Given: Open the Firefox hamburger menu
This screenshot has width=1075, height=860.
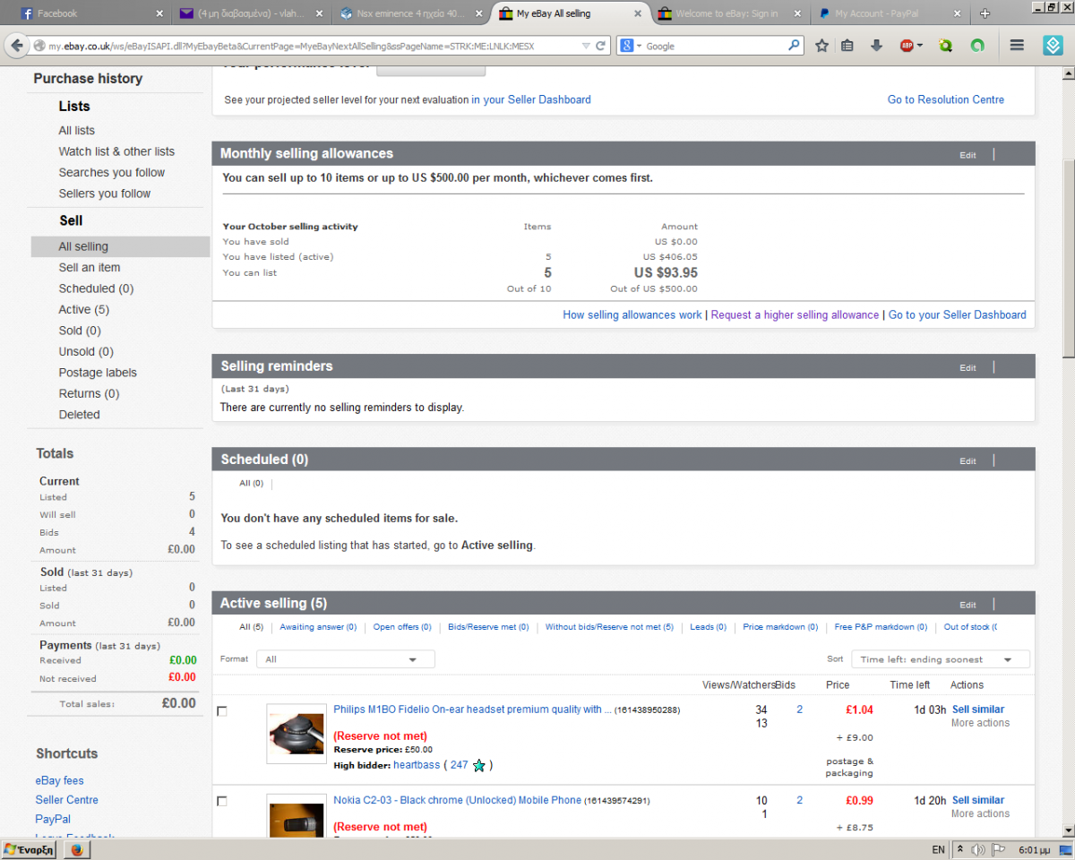Looking at the screenshot, I should (1017, 46).
